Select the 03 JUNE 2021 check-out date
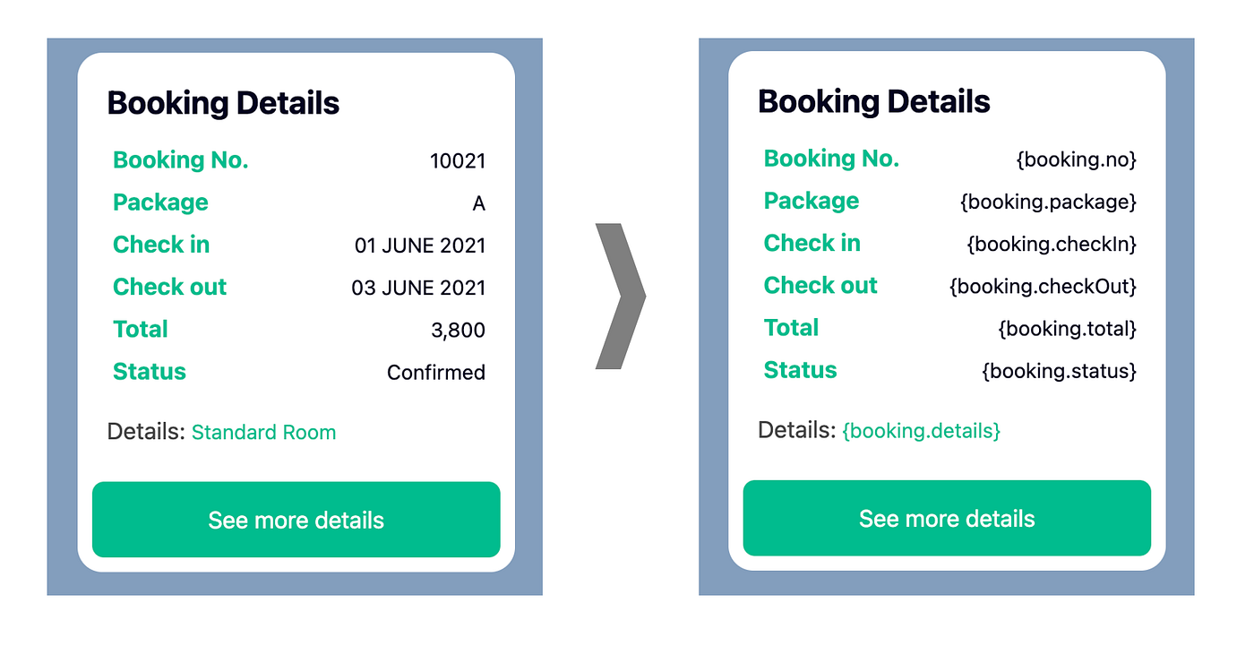The image size is (1254, 646). pyautogui.click(x=418, y=288)
